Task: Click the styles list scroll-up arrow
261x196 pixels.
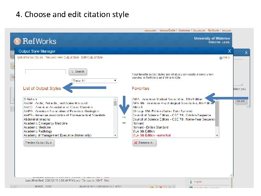Action: [x=115, y=99]
